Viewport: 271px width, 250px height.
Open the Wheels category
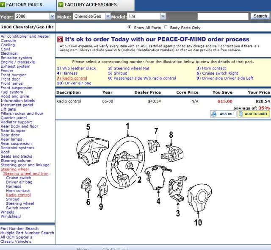tap(8, 212)
